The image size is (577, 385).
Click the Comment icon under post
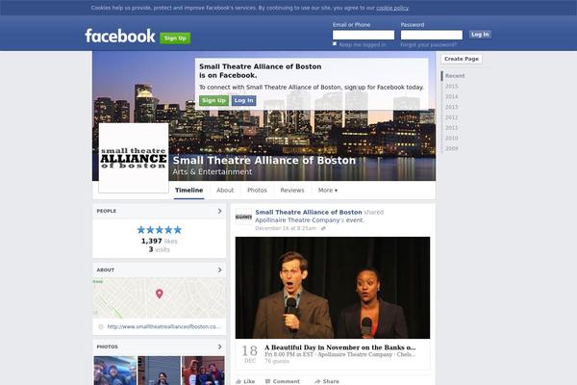coord(268,381)
